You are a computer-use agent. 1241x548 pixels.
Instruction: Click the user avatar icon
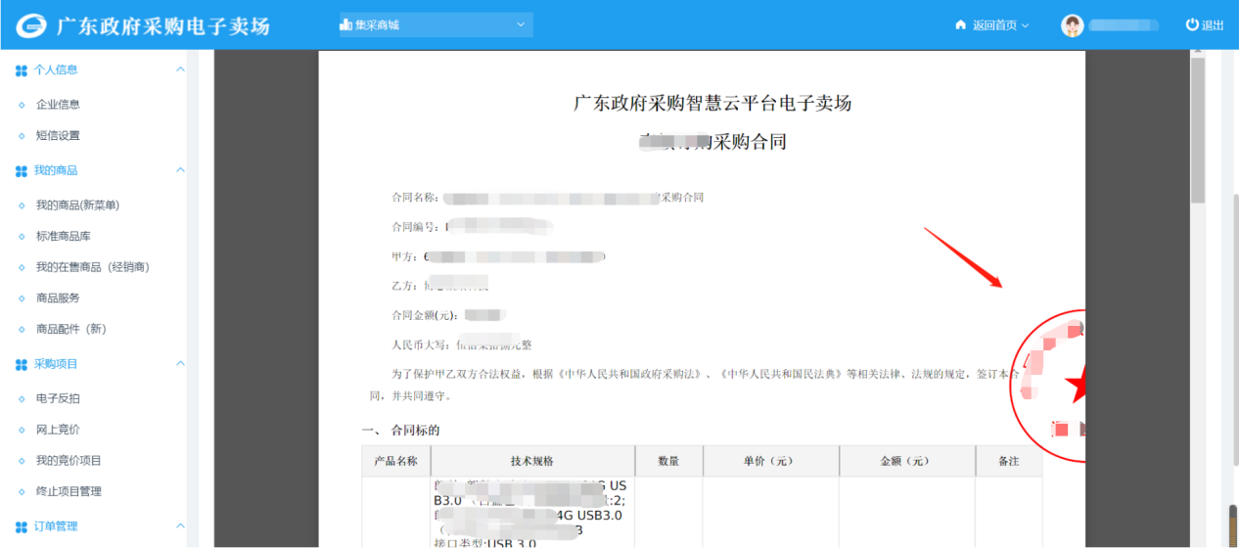pyautogui.click(x=1073, y=25)
